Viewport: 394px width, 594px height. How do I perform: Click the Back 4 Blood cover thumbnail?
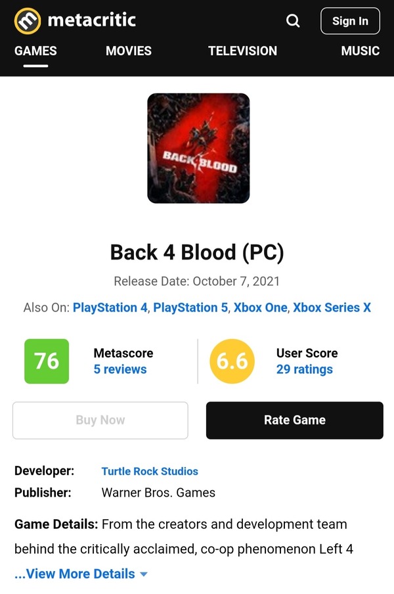pyautogui.click(x=198, y=148)
